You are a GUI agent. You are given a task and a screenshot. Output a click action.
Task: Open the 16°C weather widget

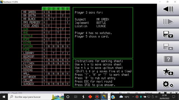[x=124, y=97]
